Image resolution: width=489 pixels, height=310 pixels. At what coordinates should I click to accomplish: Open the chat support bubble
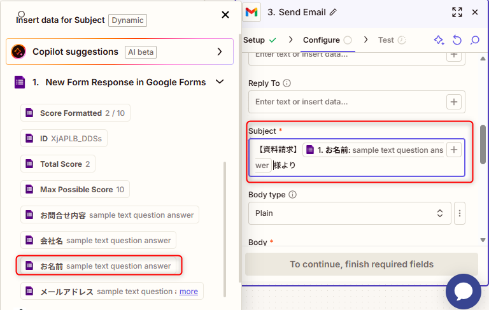click(x=467, y=292)
